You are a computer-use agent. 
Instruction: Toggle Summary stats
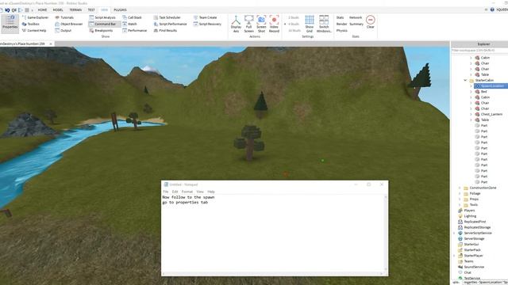tap(356, 24)
